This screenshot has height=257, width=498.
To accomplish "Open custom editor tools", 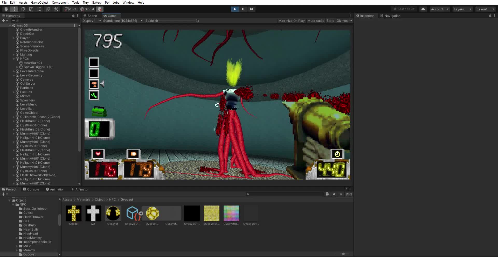I will tap(56, 9).
